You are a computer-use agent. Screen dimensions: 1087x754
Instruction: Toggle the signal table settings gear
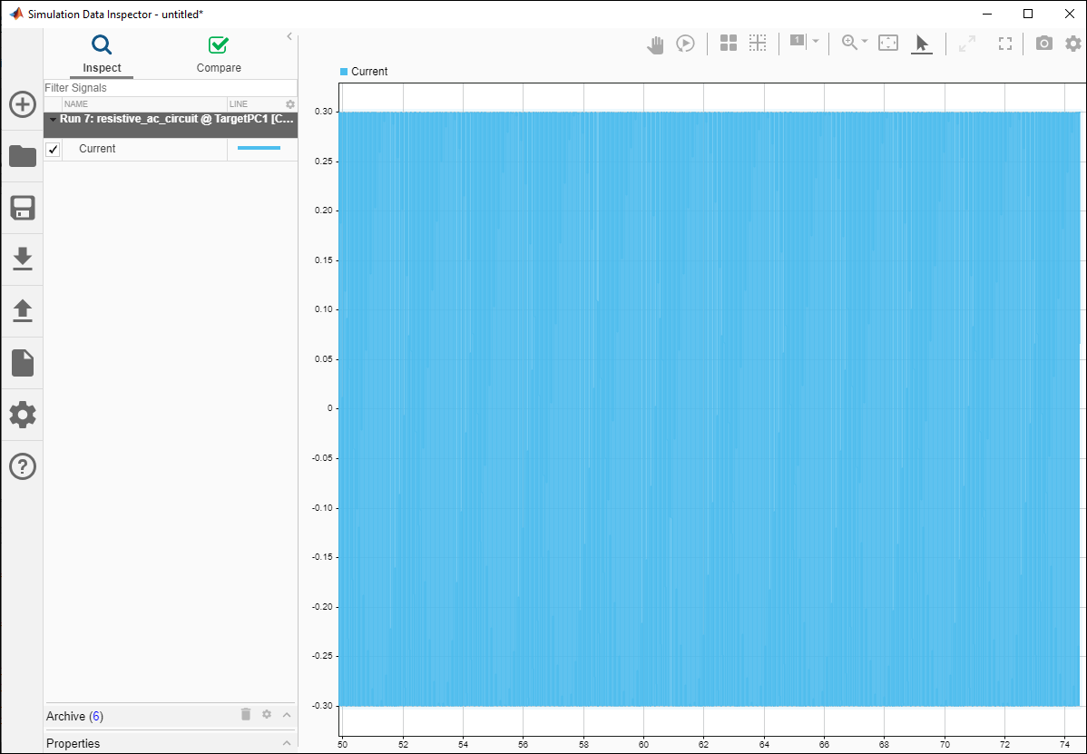(289, 103)
